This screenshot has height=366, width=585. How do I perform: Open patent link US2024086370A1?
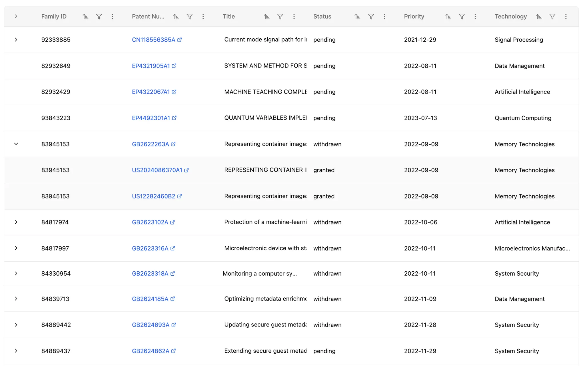[x=157, y=170]
